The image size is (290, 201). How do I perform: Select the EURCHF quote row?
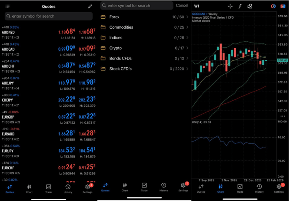point(49,168)
